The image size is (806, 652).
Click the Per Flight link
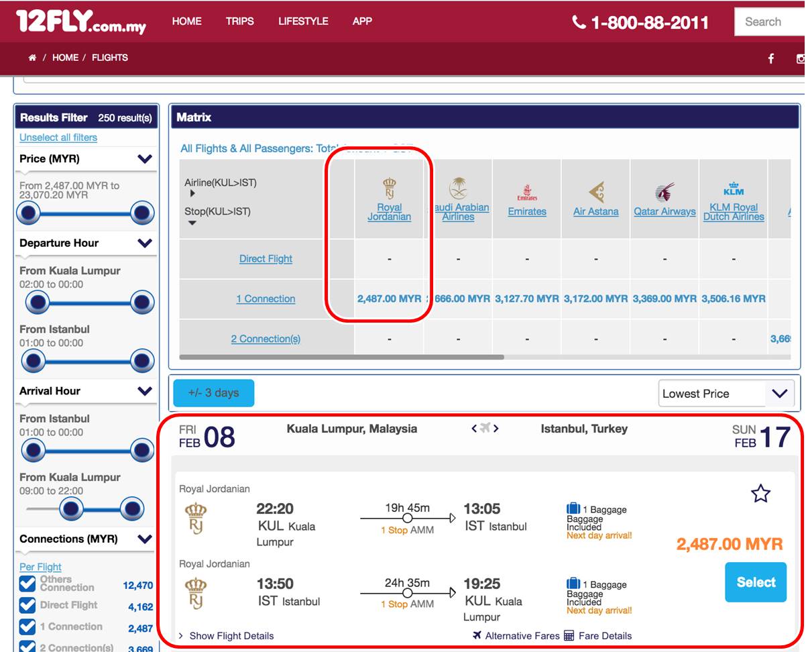40,567
